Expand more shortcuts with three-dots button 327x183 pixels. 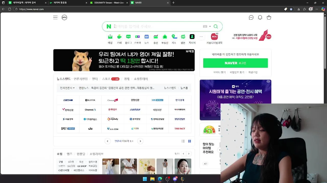201,37
